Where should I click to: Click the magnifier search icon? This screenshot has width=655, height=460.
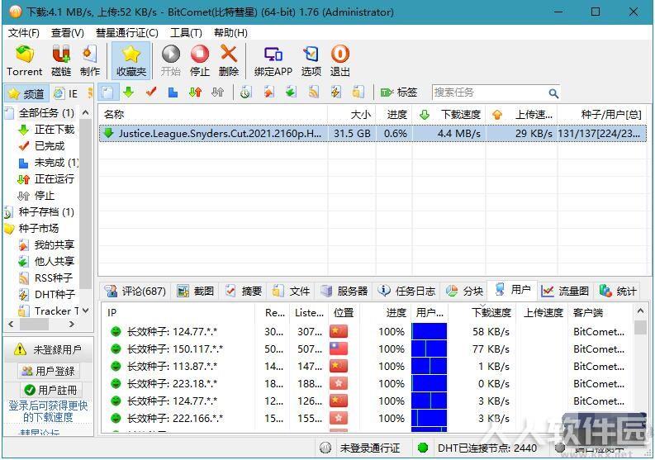(553, 93)
